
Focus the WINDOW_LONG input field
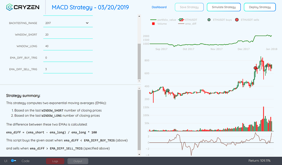tap(68, 46)
